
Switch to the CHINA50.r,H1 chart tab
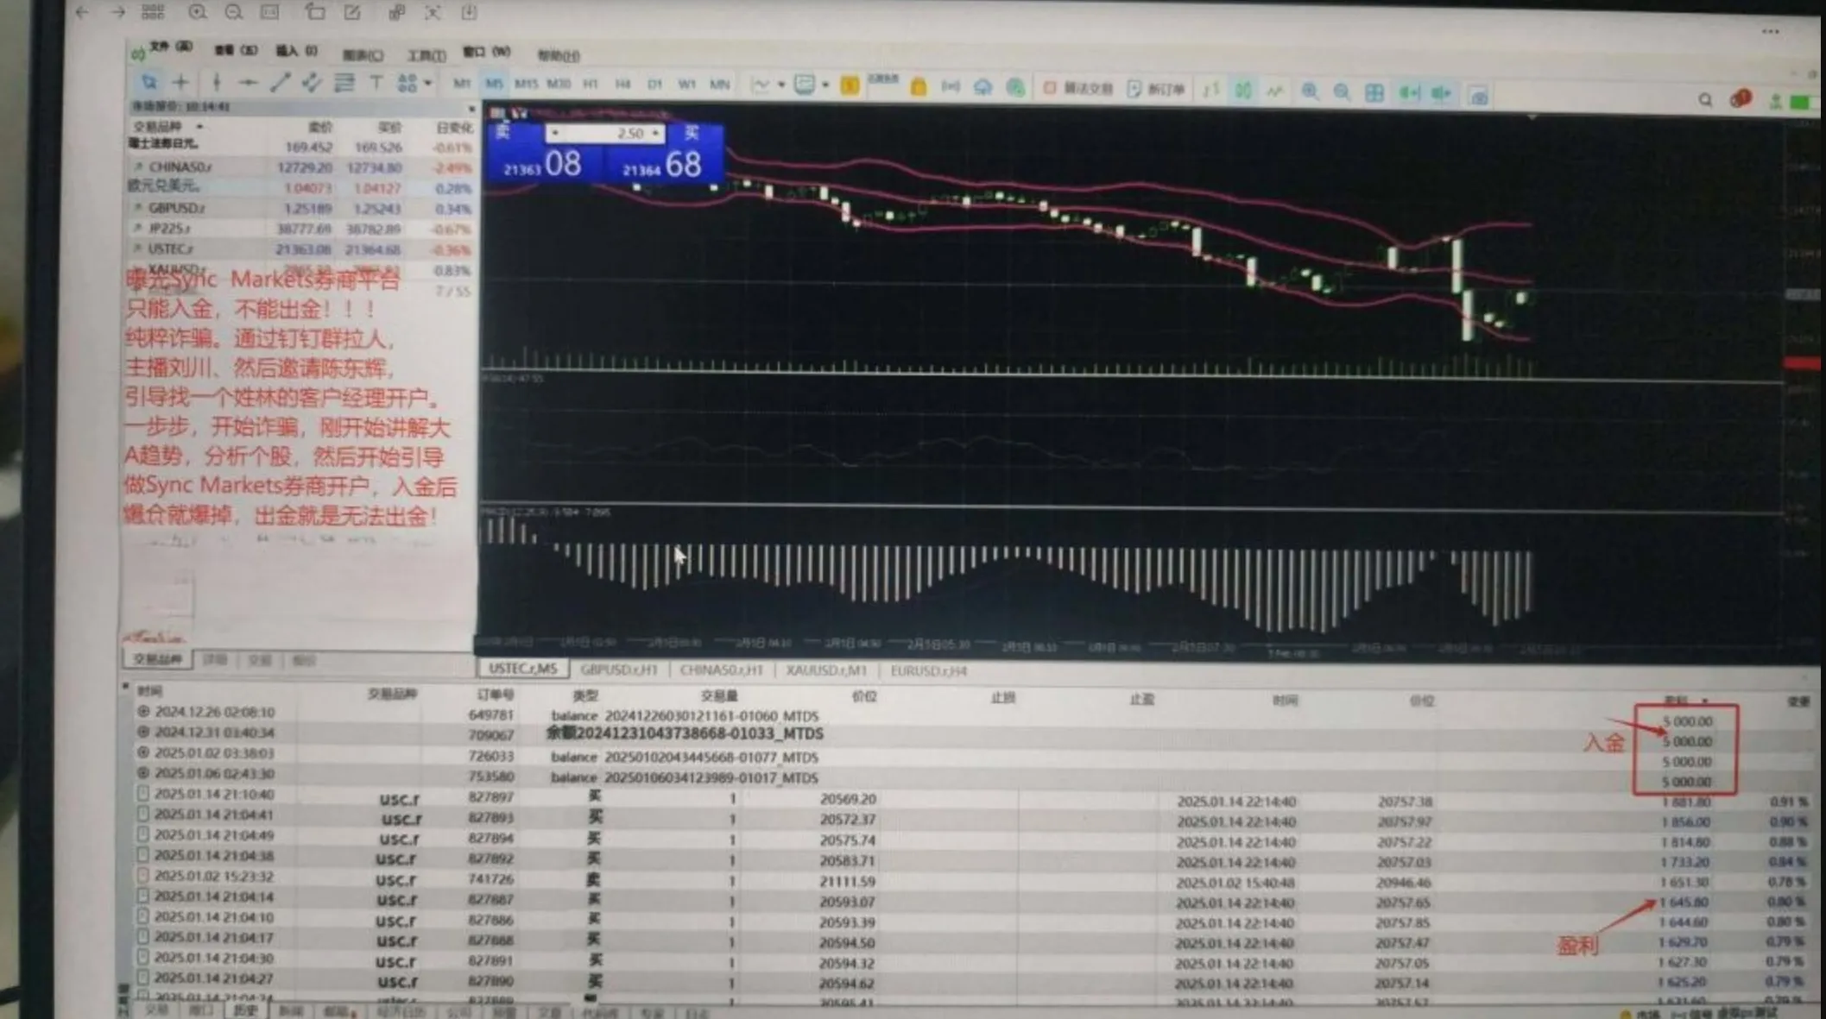721,670
